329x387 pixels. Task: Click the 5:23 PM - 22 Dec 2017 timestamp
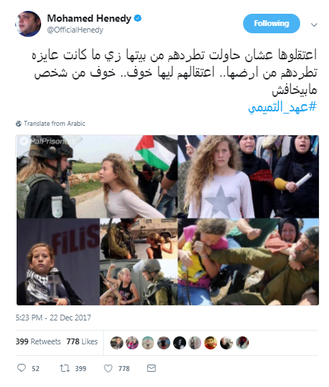[x=53, y=318]
